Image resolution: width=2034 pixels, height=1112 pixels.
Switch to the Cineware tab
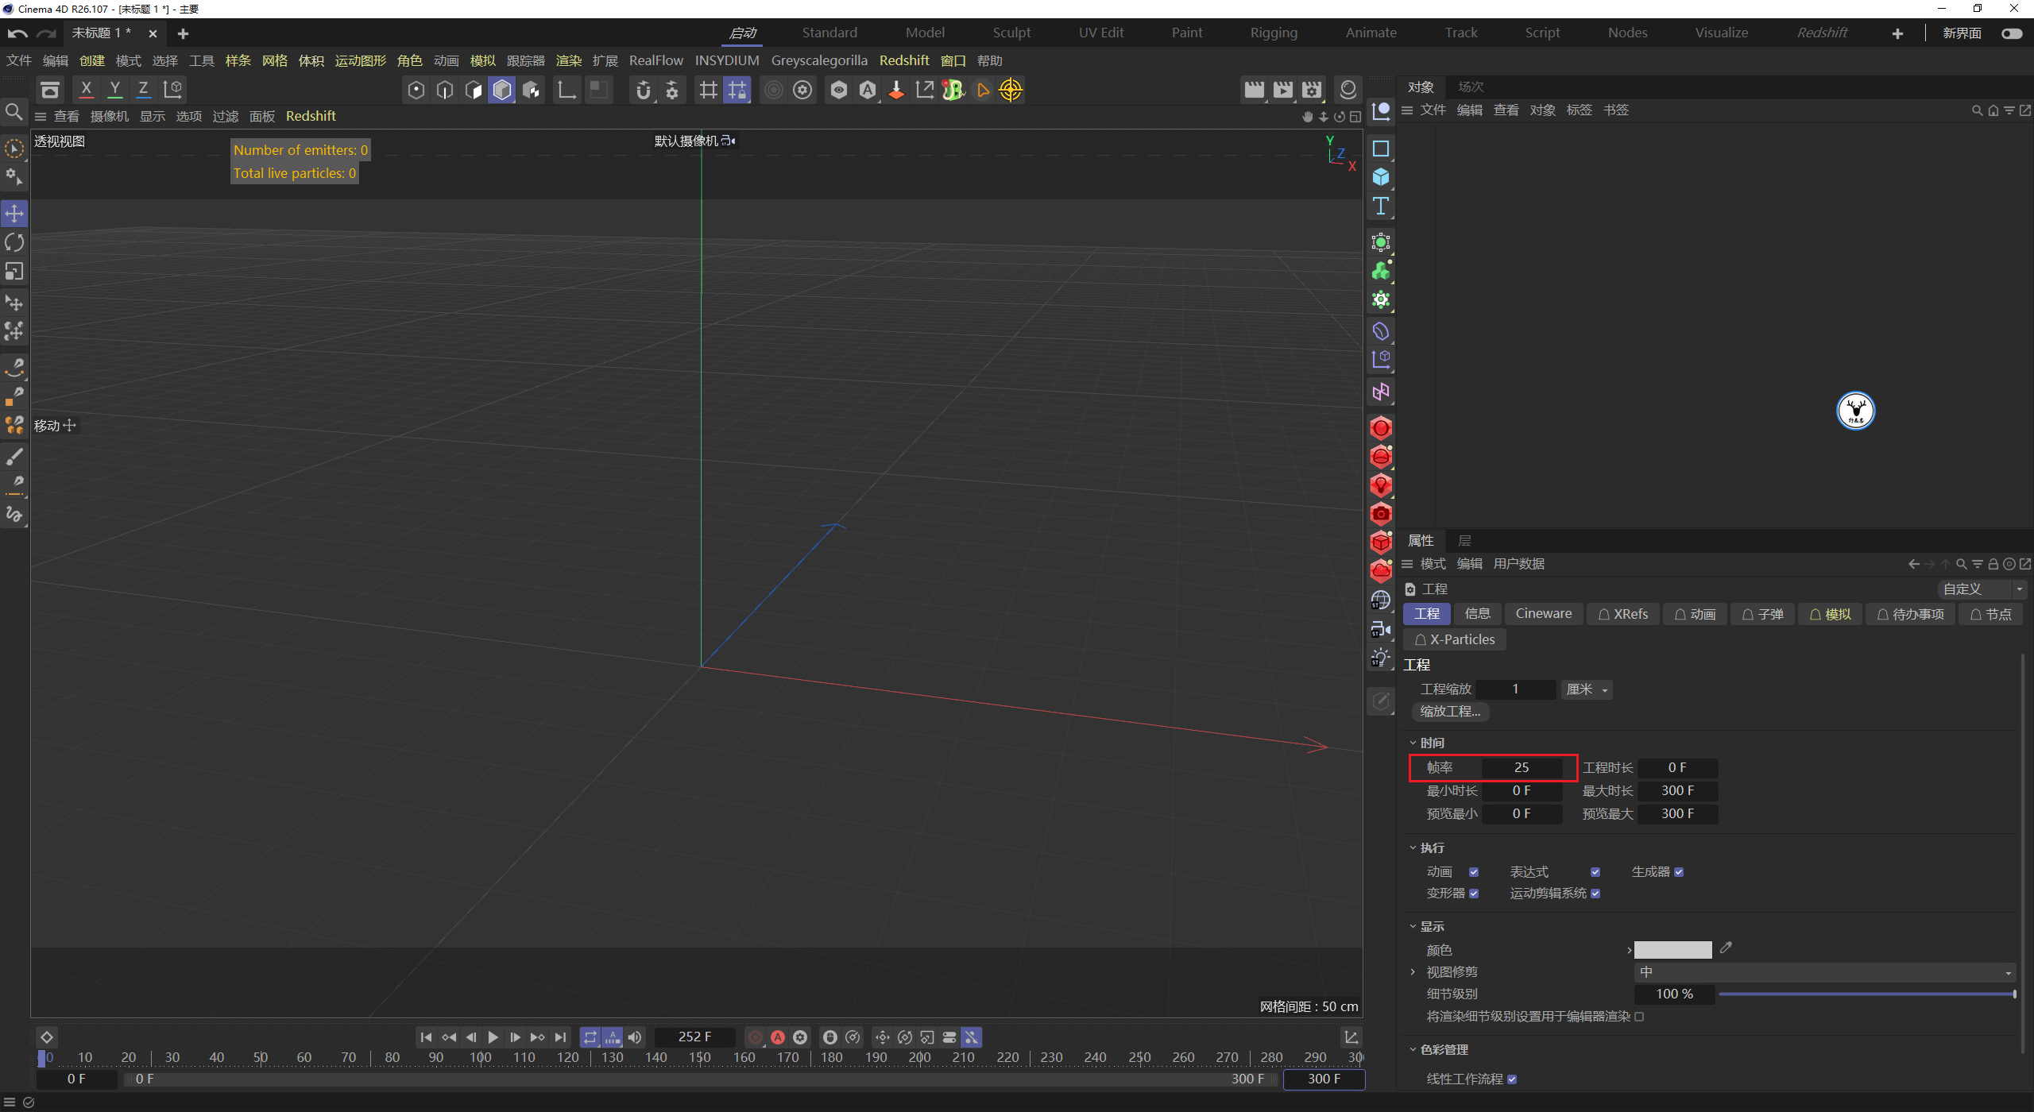click(x=1543, y=614)
